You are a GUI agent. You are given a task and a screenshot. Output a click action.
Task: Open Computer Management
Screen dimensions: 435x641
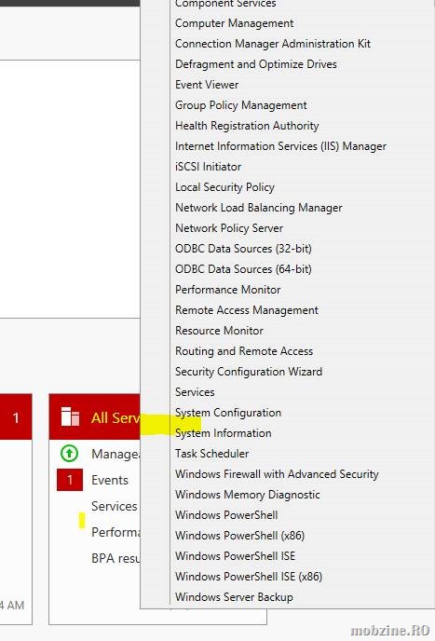[x=234, y=23]
